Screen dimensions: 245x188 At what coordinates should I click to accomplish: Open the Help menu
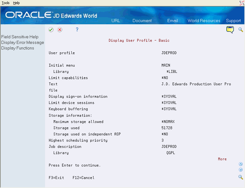pyautogui.click(x=16, y=3)
